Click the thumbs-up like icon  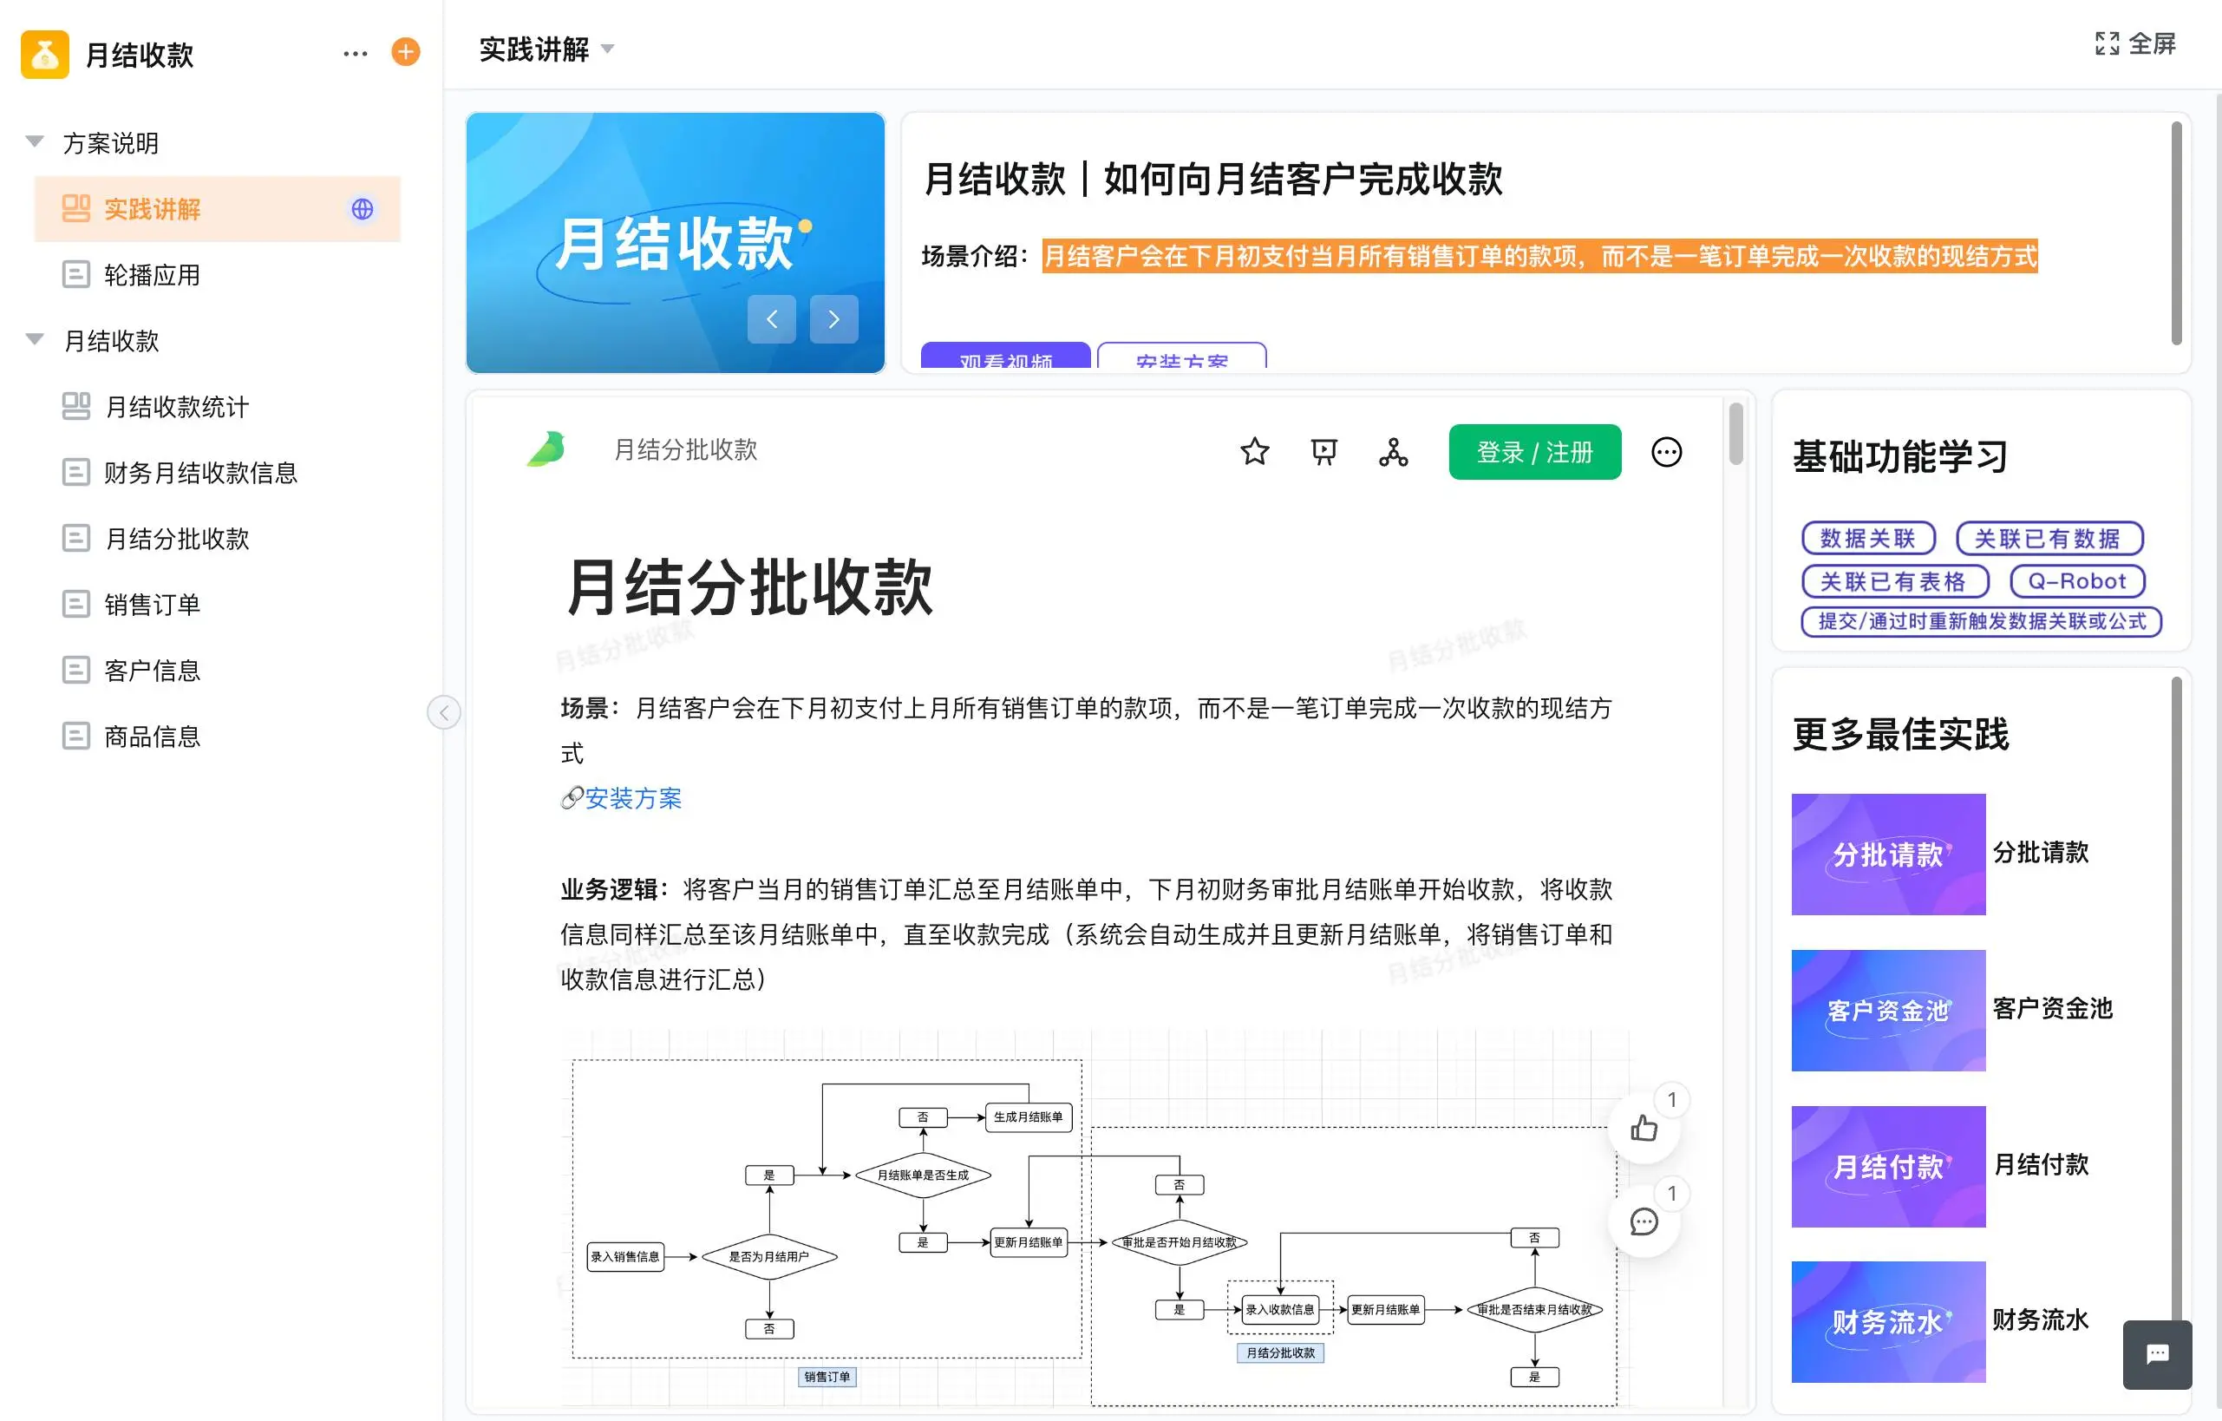click(x=1644, y=1128)
